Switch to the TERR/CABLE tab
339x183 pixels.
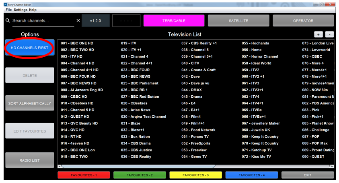point(174,21)
